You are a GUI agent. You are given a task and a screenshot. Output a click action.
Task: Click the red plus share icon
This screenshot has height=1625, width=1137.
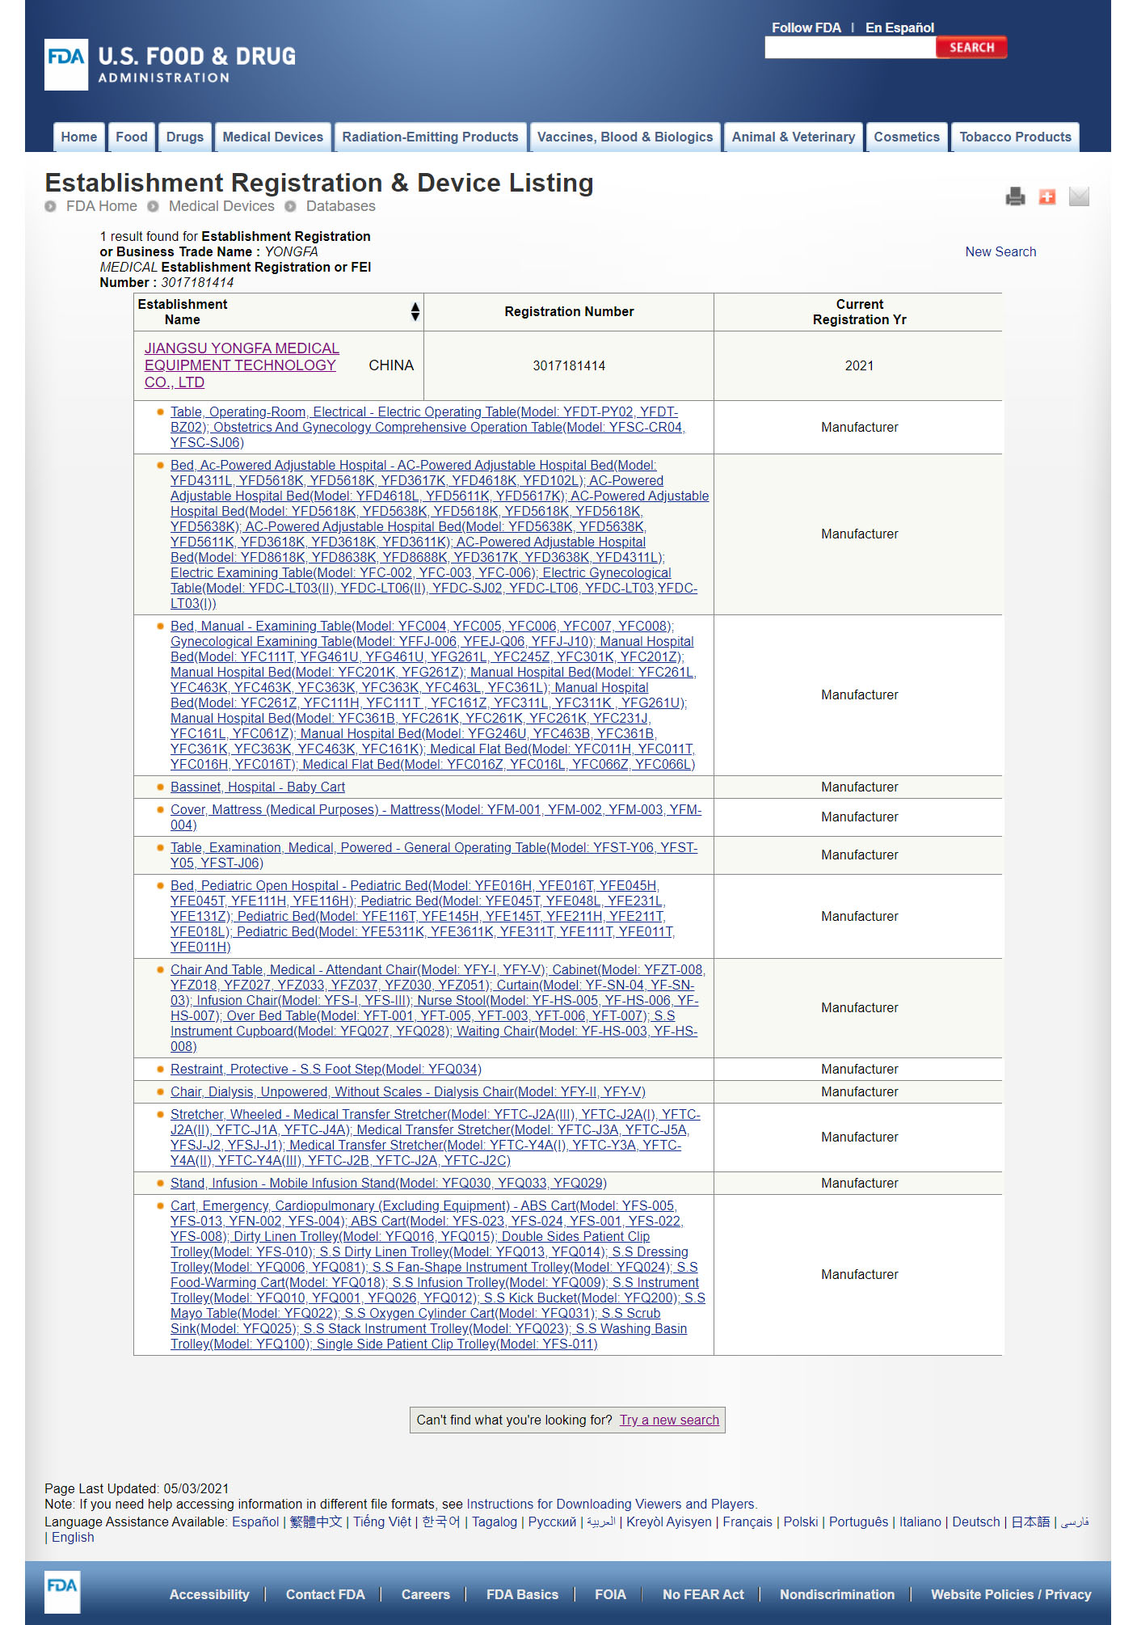pyautogui.click(x=1047, y=196)
